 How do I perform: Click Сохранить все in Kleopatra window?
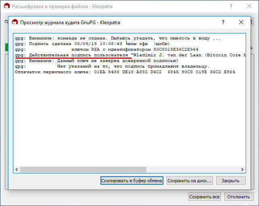pyautogui.click(x=205, y=197)
